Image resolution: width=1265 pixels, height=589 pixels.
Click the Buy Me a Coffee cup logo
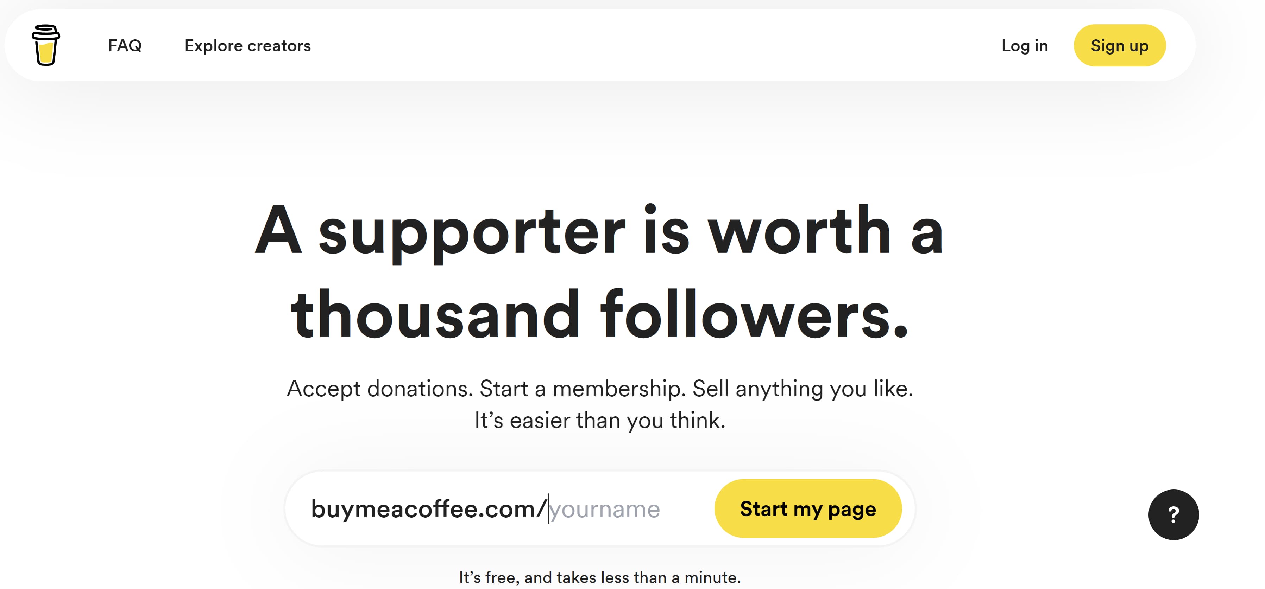(x=46, y=45)
